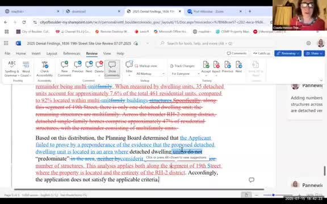This screenshot has width=327, height=204.
Task: Click "Based on this distribution" text
Action: [x=65, y=138]
